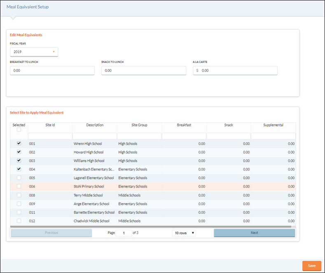The image size is (325, 273).
Task: Click the Previous page button
Action: pos(51,233)
